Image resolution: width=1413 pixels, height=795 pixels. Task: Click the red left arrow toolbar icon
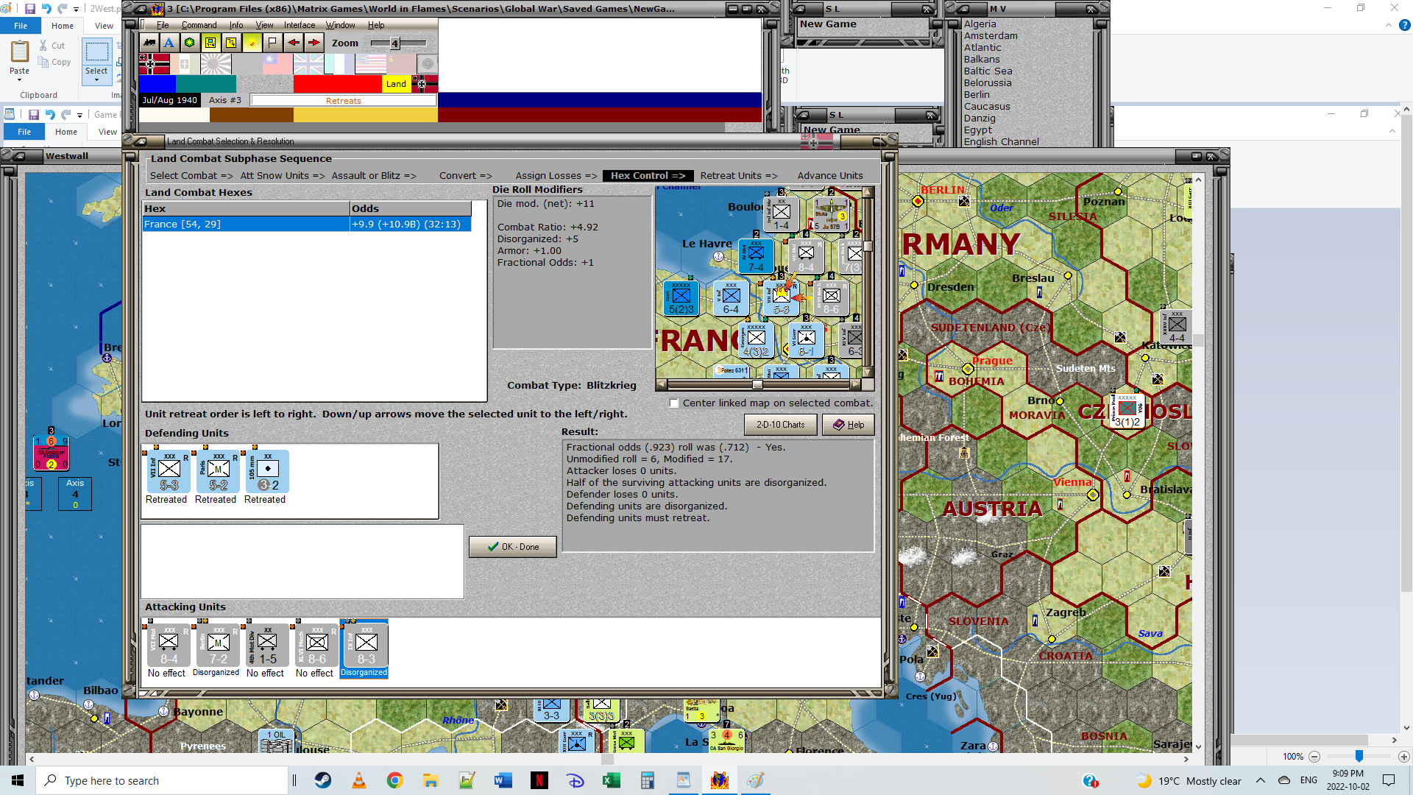pos(294,43)
